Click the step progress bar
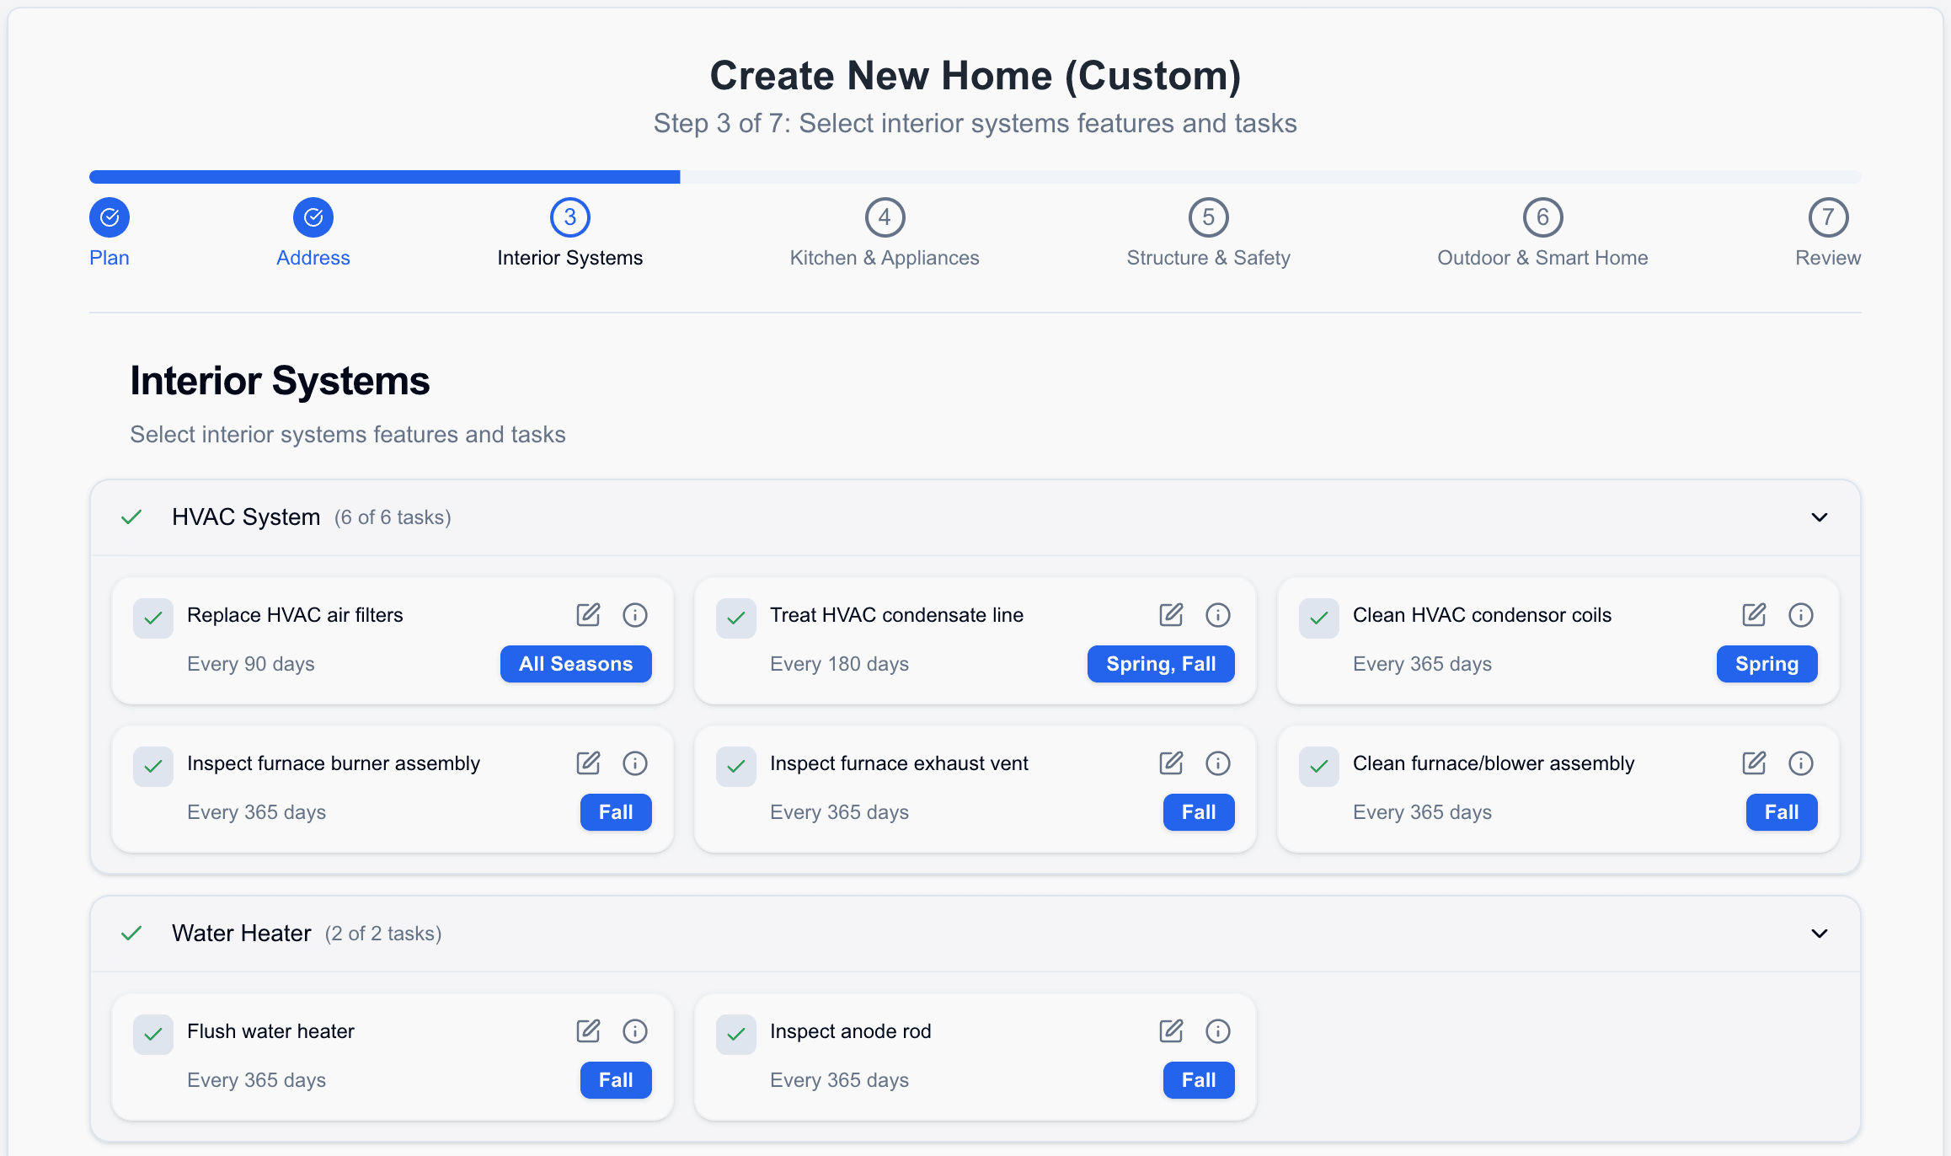 coord(975,177)
